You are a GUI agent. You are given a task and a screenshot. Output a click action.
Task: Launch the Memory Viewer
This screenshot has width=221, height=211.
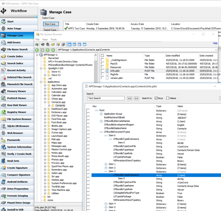point(17,91)
